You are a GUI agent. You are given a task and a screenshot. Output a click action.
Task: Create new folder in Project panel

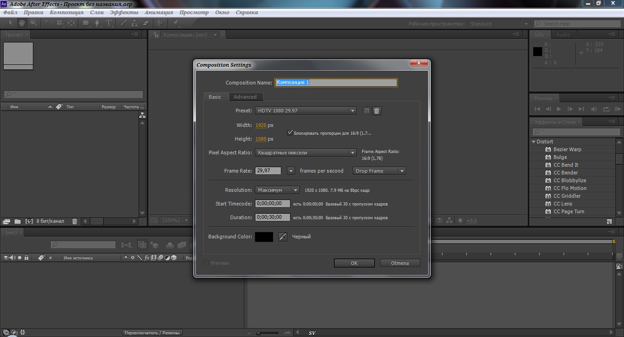coord(17,221)
